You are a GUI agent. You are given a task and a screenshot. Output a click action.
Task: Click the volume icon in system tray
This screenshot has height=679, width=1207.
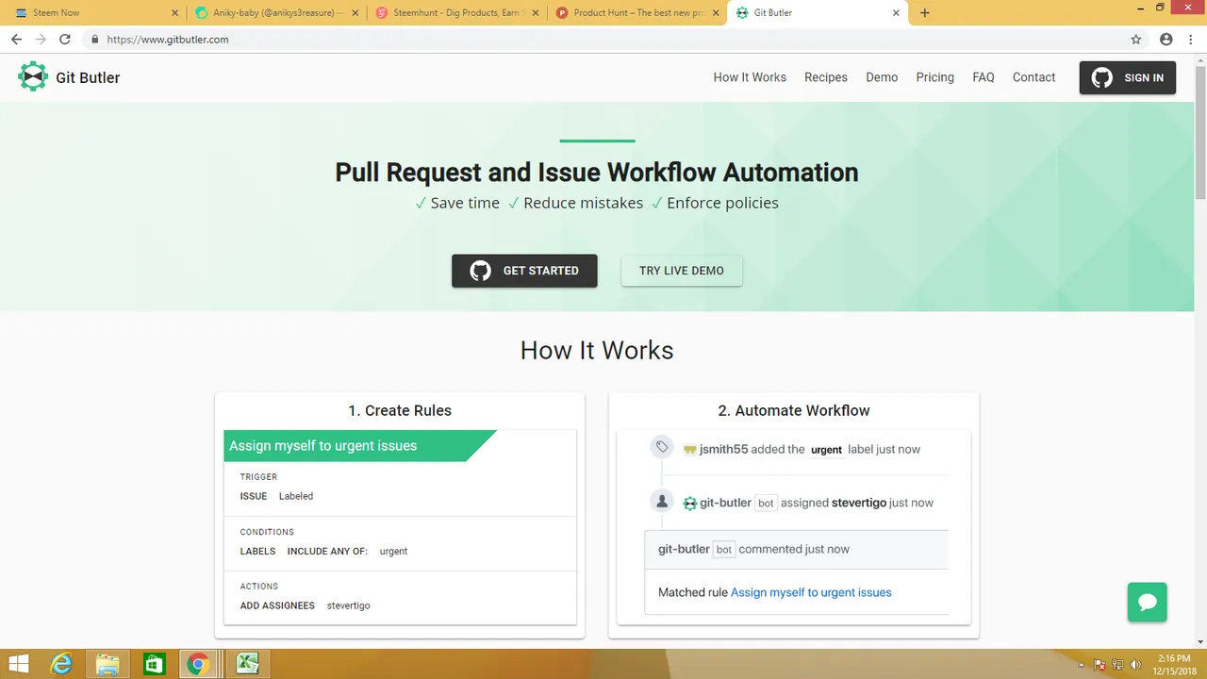tap(1135, 664)
